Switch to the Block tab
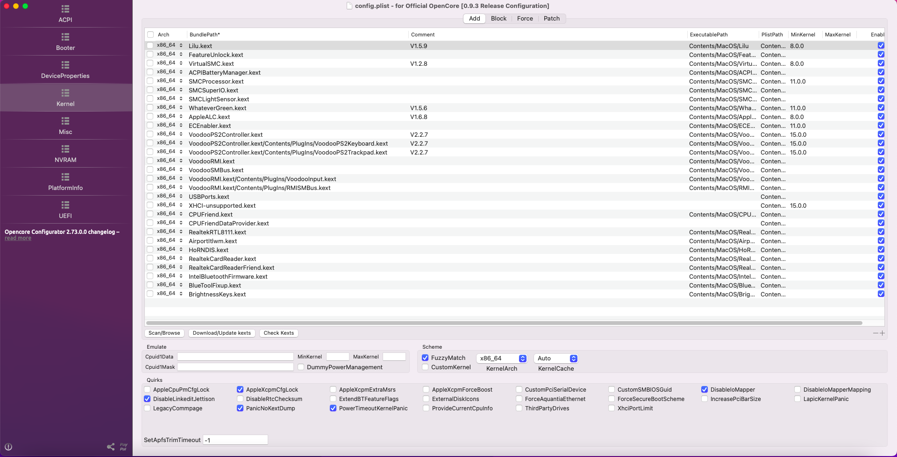This screenshot has width=897, height=457. 498,19
